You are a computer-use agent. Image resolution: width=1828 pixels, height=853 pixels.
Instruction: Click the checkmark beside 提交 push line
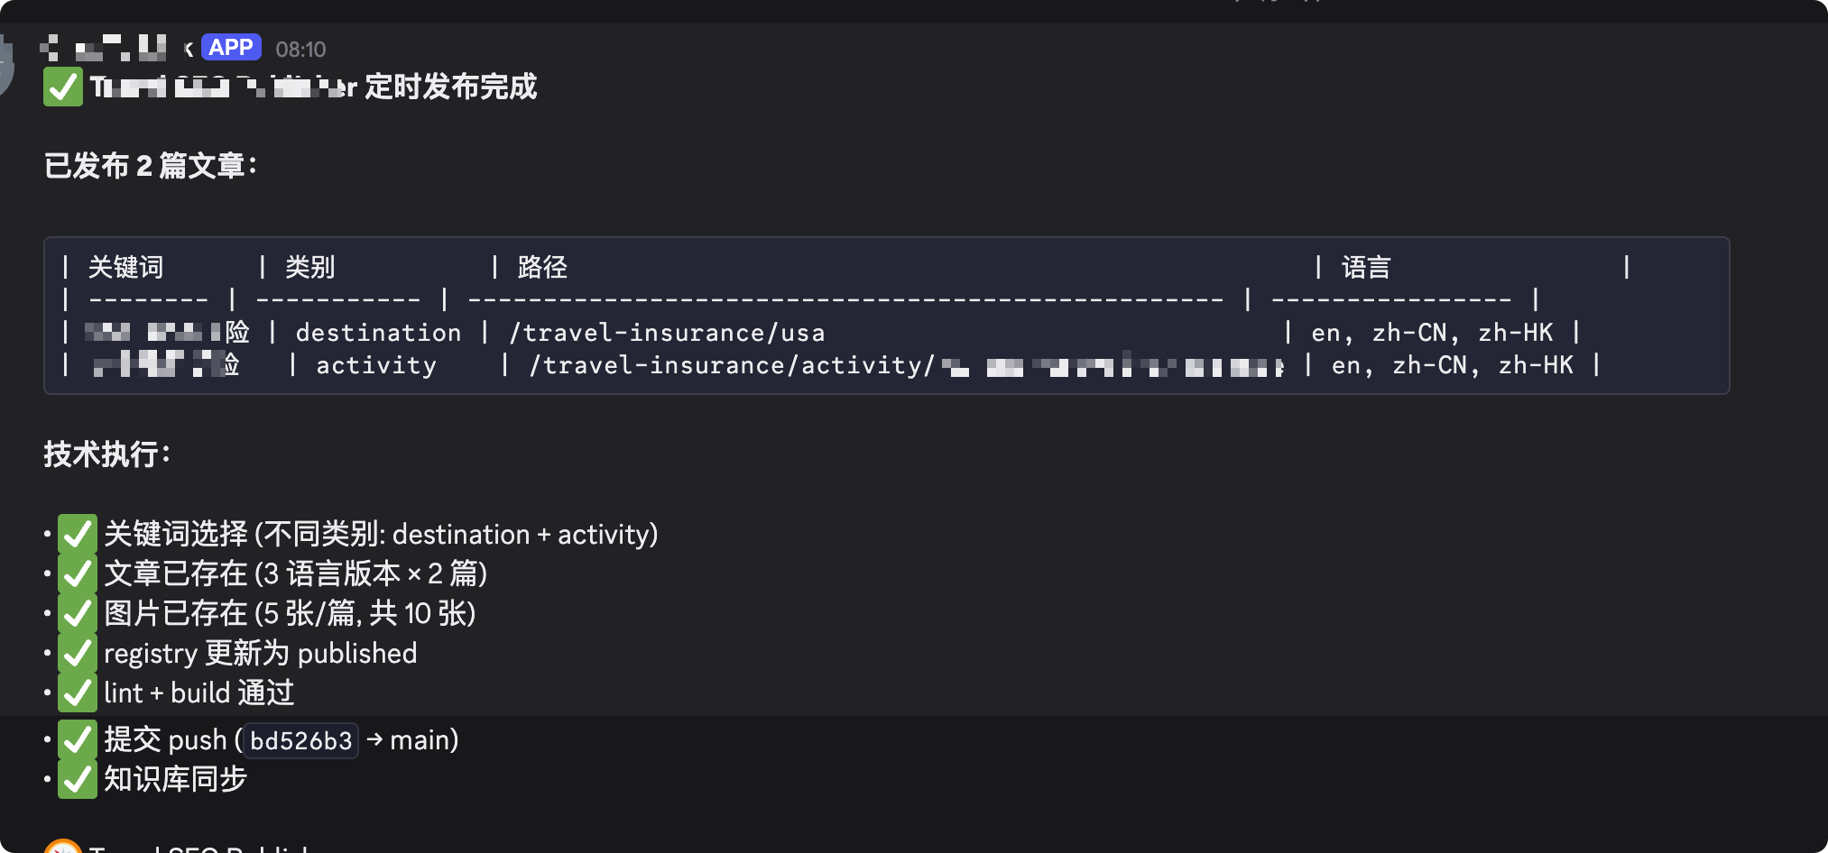pos(78,739)
